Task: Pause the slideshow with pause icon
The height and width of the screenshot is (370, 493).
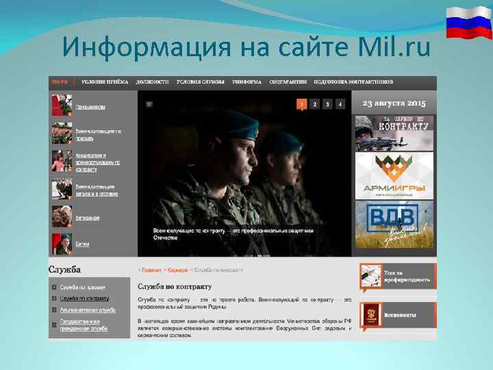Action: click(149, 104)
